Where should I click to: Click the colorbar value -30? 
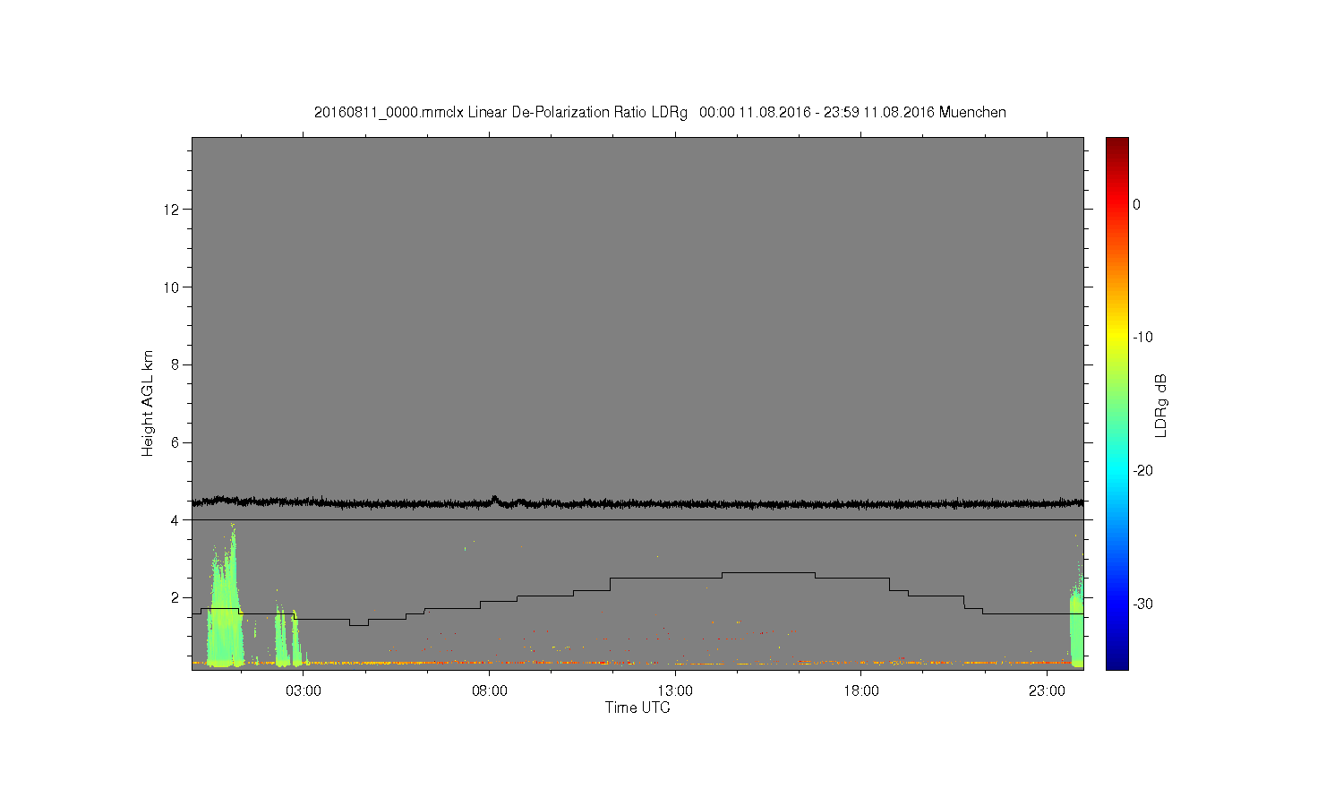coord(1142,604)
